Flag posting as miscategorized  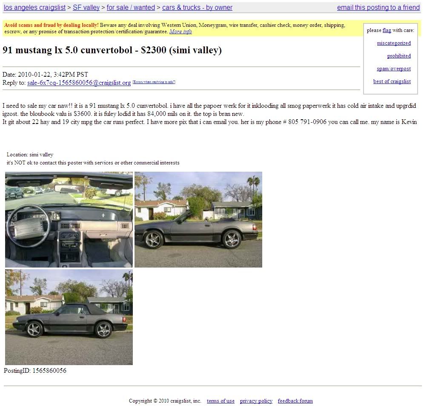(x=394, y=43)
